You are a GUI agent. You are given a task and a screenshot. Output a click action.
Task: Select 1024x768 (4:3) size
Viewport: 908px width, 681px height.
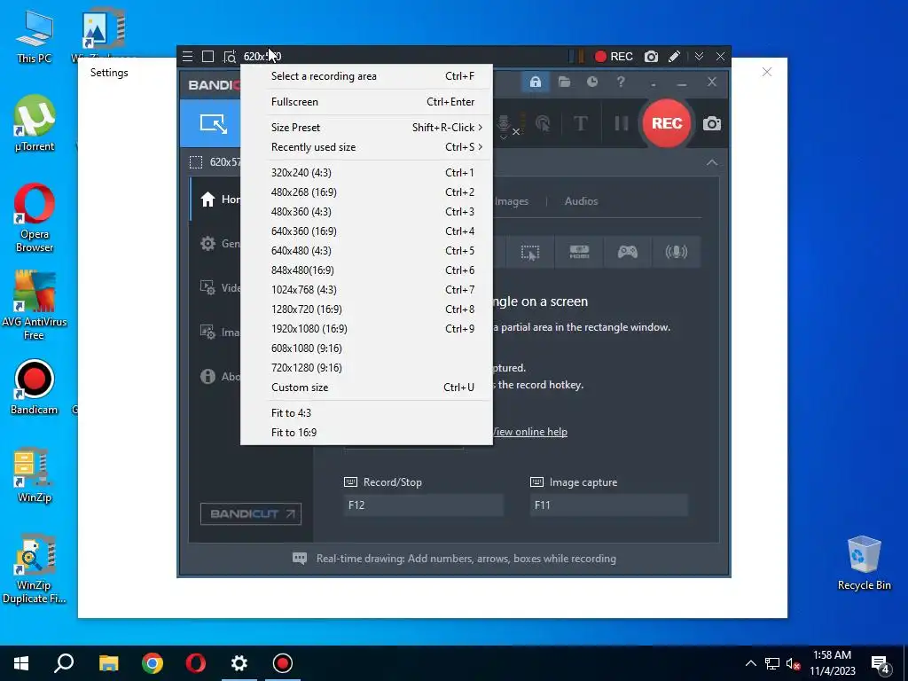pos(366,290)
